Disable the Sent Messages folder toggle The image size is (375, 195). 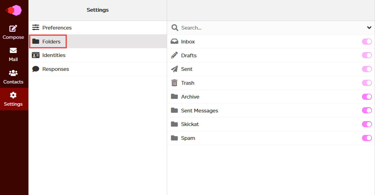367,110
